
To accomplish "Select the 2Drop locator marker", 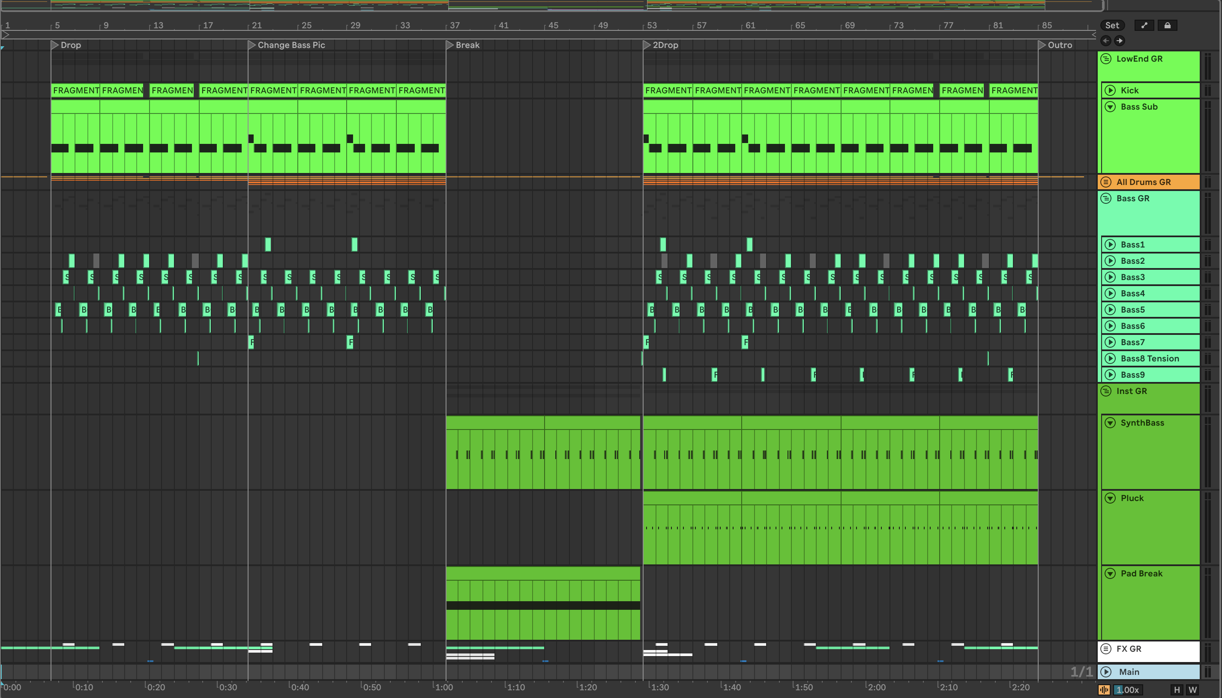I will [x=647, y=45].
